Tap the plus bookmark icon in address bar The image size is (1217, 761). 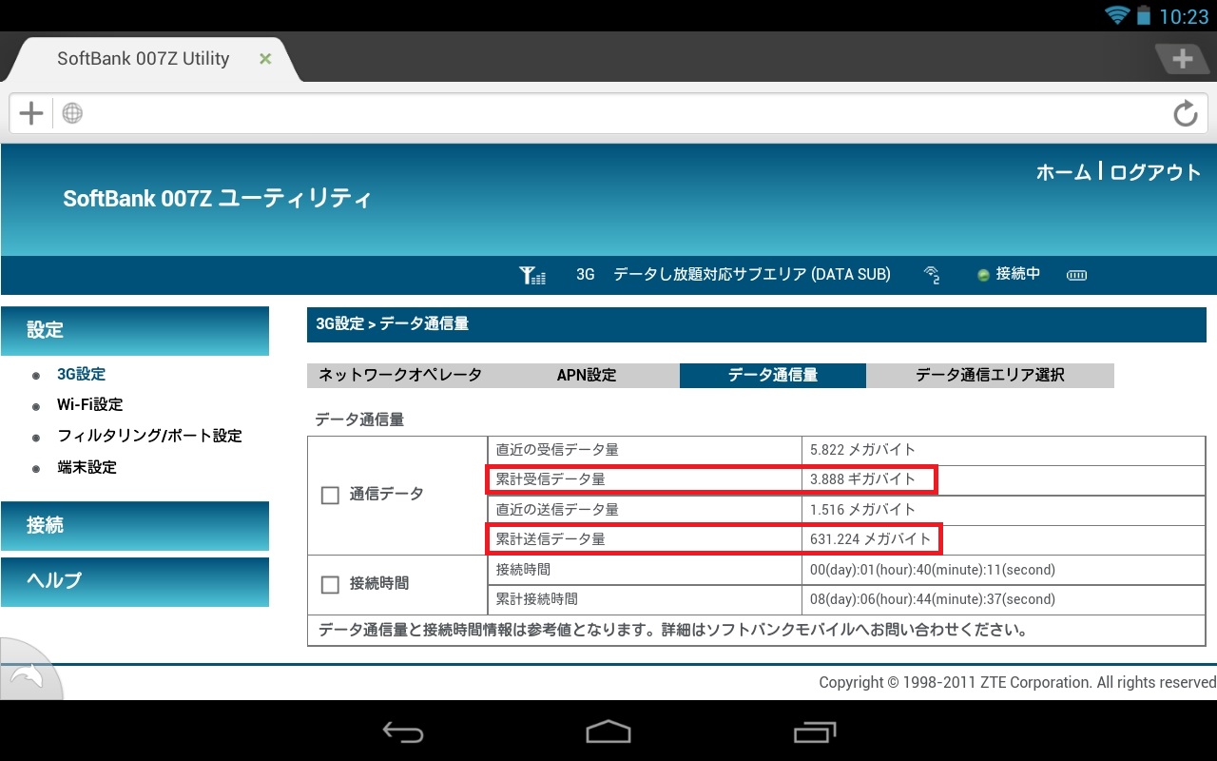click(31, 114)
